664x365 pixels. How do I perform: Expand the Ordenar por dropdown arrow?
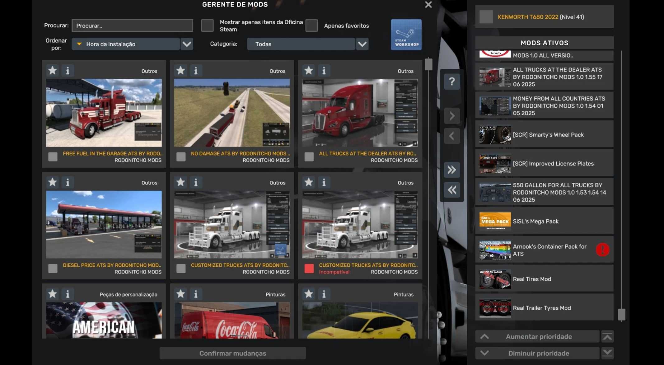click(x=187, y=44)
